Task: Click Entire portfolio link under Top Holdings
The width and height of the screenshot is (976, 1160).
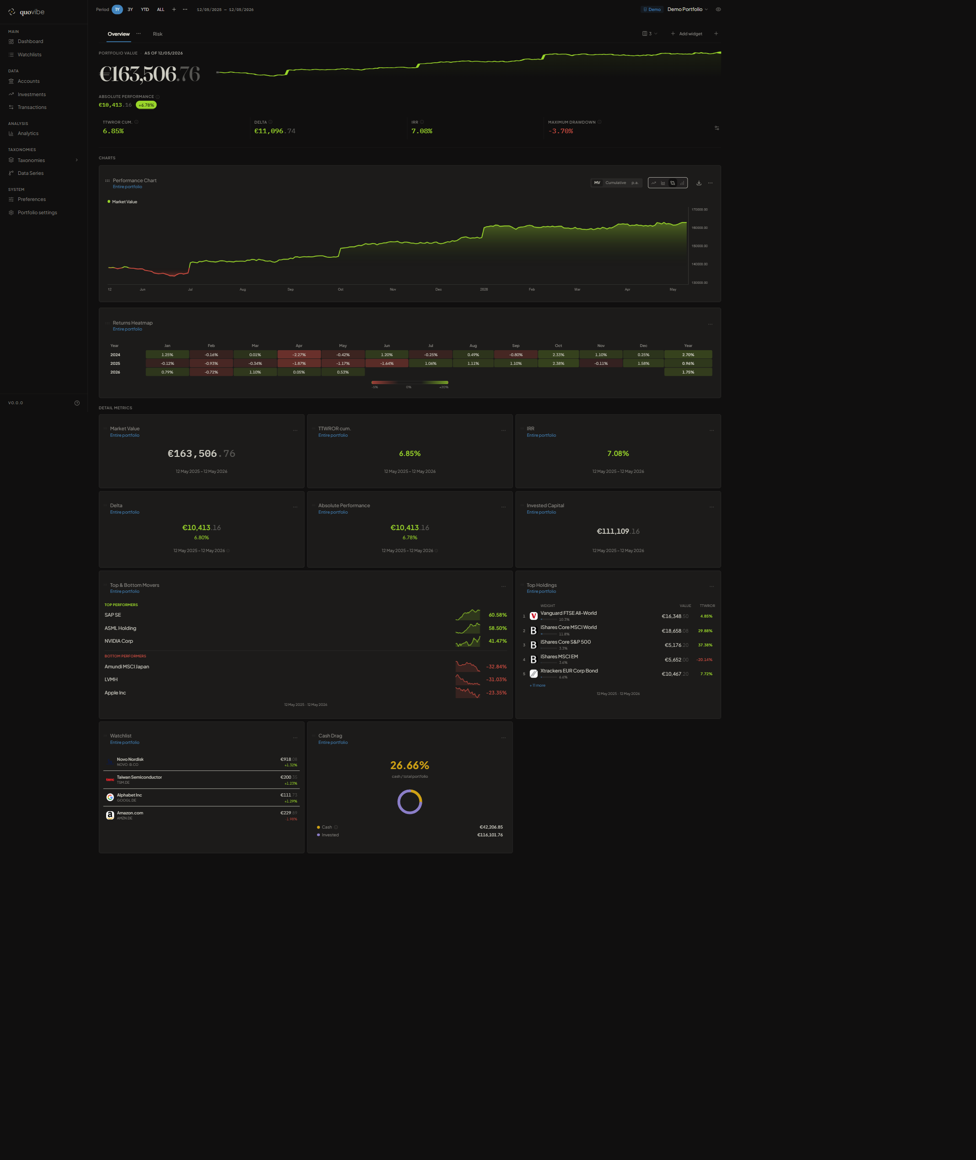Action: coord(541,591)
